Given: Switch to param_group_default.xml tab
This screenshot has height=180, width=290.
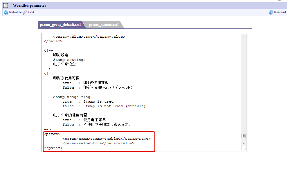Looking at the screenshot, I should click(x=60, y=25).
